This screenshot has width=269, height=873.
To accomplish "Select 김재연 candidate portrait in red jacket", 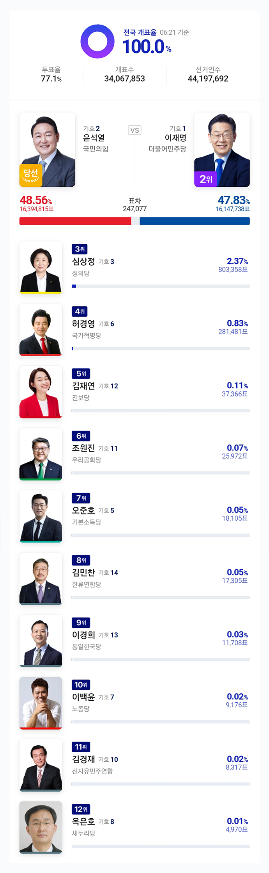I will (41, 392).
